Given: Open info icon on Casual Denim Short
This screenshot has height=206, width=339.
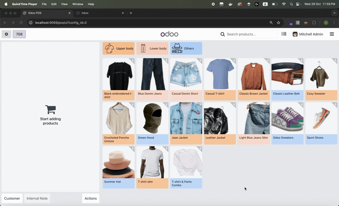Looking at the screenshot, I should pos(200,60).
